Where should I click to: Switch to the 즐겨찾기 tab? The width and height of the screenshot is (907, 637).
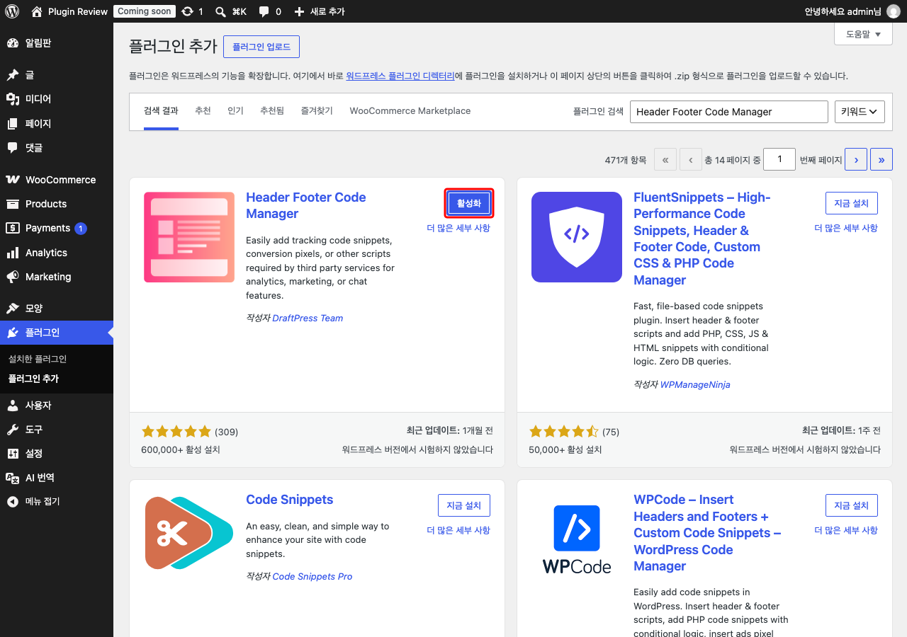point(317,111)
